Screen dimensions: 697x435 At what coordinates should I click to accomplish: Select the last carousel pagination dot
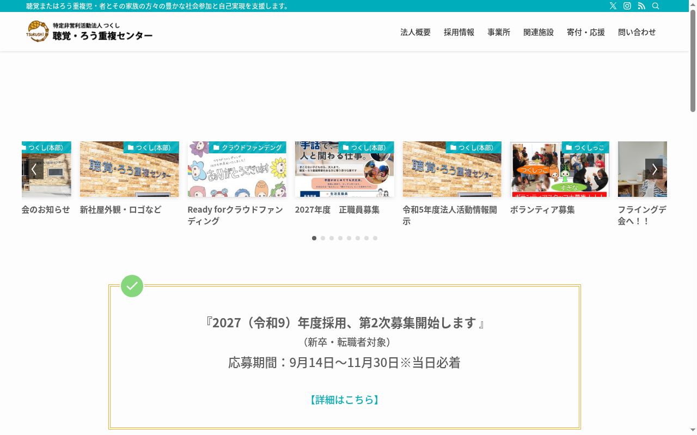375,238
